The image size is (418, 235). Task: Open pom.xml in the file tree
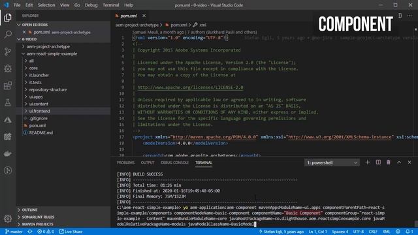click(37, 125)
